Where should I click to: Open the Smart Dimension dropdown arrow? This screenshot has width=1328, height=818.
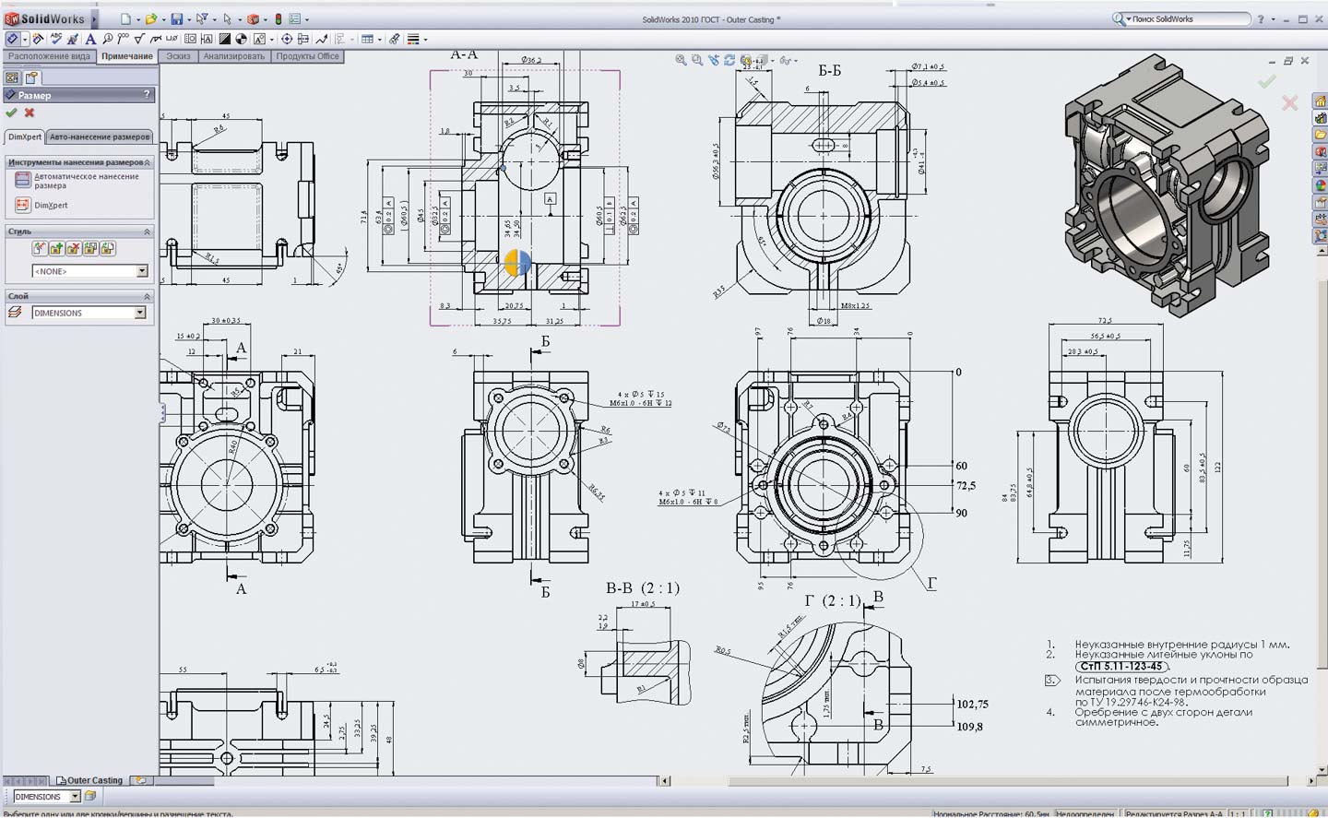coord(25,40)
